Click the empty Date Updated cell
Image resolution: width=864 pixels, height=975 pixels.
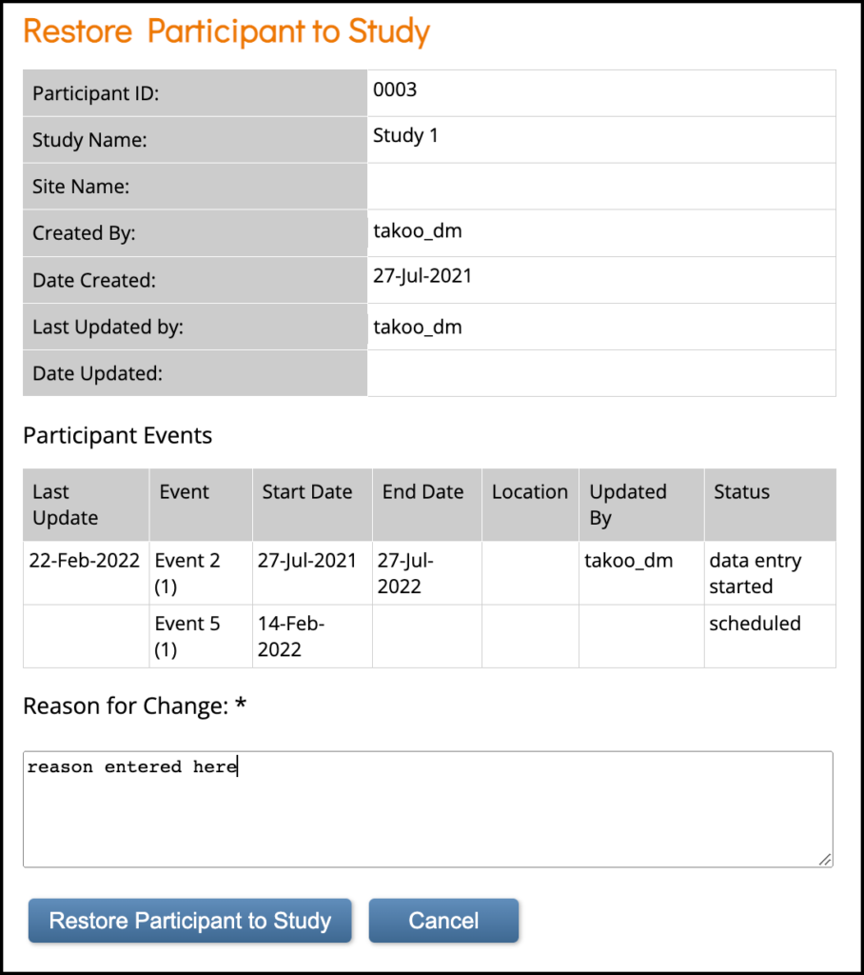599,373
